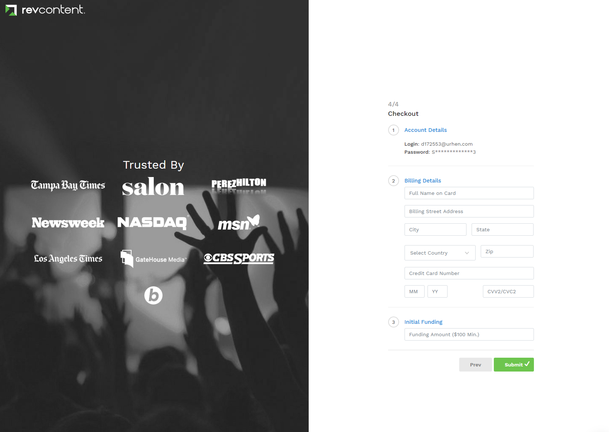Open the Initial Funding section
Viewport: 609px width, 432px height.
pos(423,322)
